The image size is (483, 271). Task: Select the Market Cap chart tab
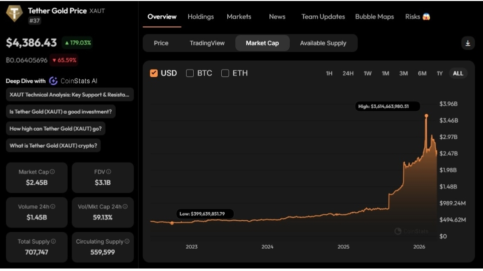pos(262,43)
